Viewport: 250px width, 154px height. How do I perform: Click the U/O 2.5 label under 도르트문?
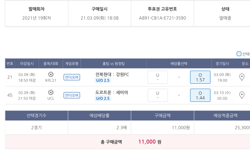pyautogui.click(x=103, y=98)
